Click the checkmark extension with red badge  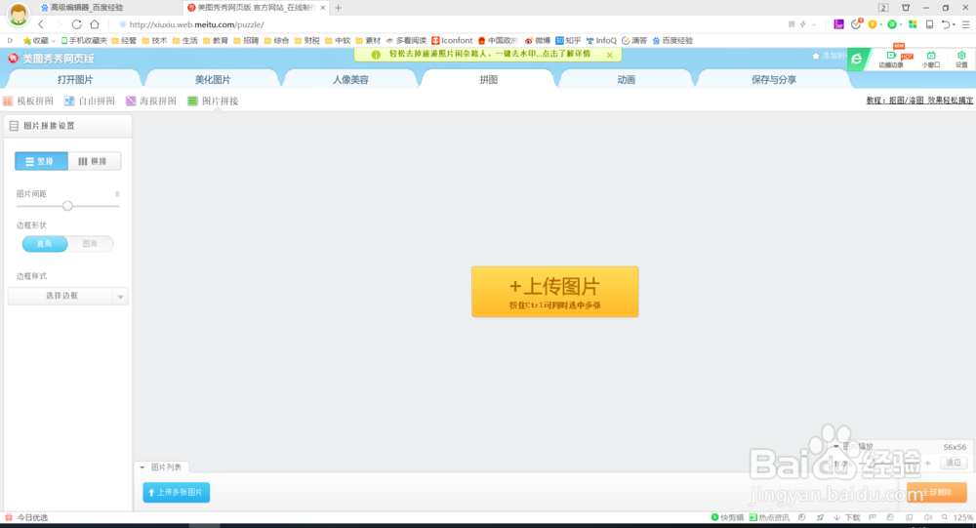pyautogui.click(x=856, y=24)
